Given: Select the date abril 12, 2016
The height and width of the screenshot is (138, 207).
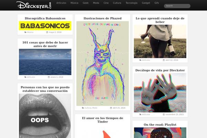Looking at the screenshot, I should click(x=172, y=60).
